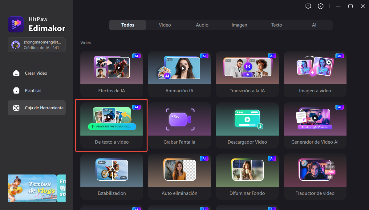Click the Video section heading

coord(86,43)
